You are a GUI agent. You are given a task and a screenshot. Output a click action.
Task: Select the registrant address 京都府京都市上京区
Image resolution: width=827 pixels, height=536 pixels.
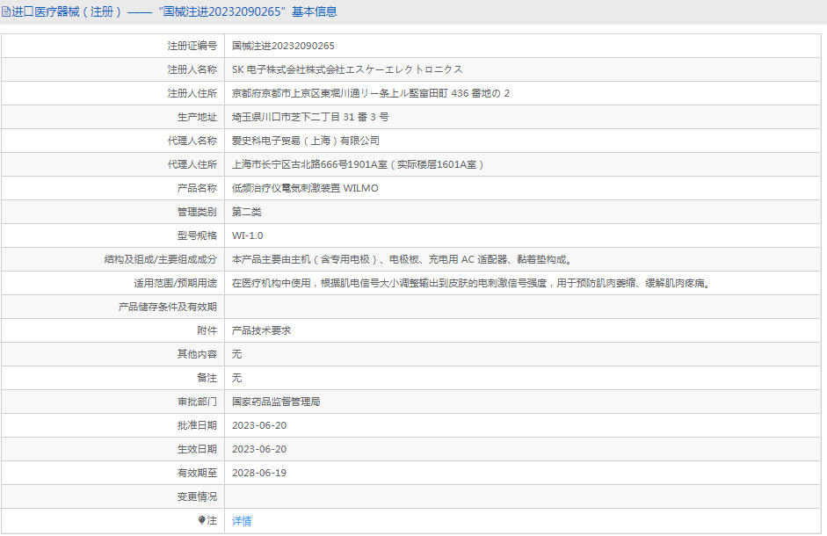coord(371,93)
